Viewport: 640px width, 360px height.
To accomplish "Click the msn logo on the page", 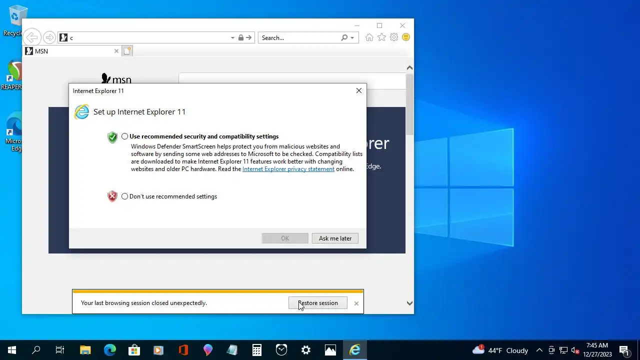I will [x=116, y=79].
